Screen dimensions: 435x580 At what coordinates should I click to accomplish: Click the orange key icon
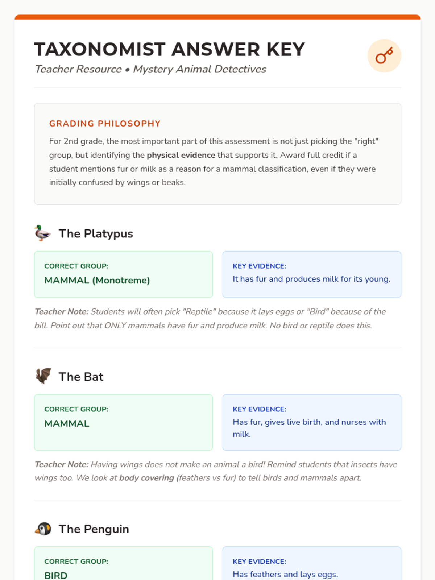pos(384,56)
